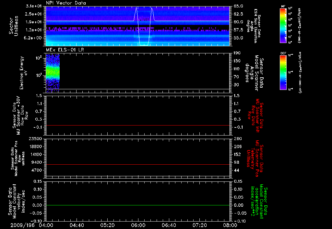
Task: Click the 06:40 time tick label
Action: click(169, 225)
